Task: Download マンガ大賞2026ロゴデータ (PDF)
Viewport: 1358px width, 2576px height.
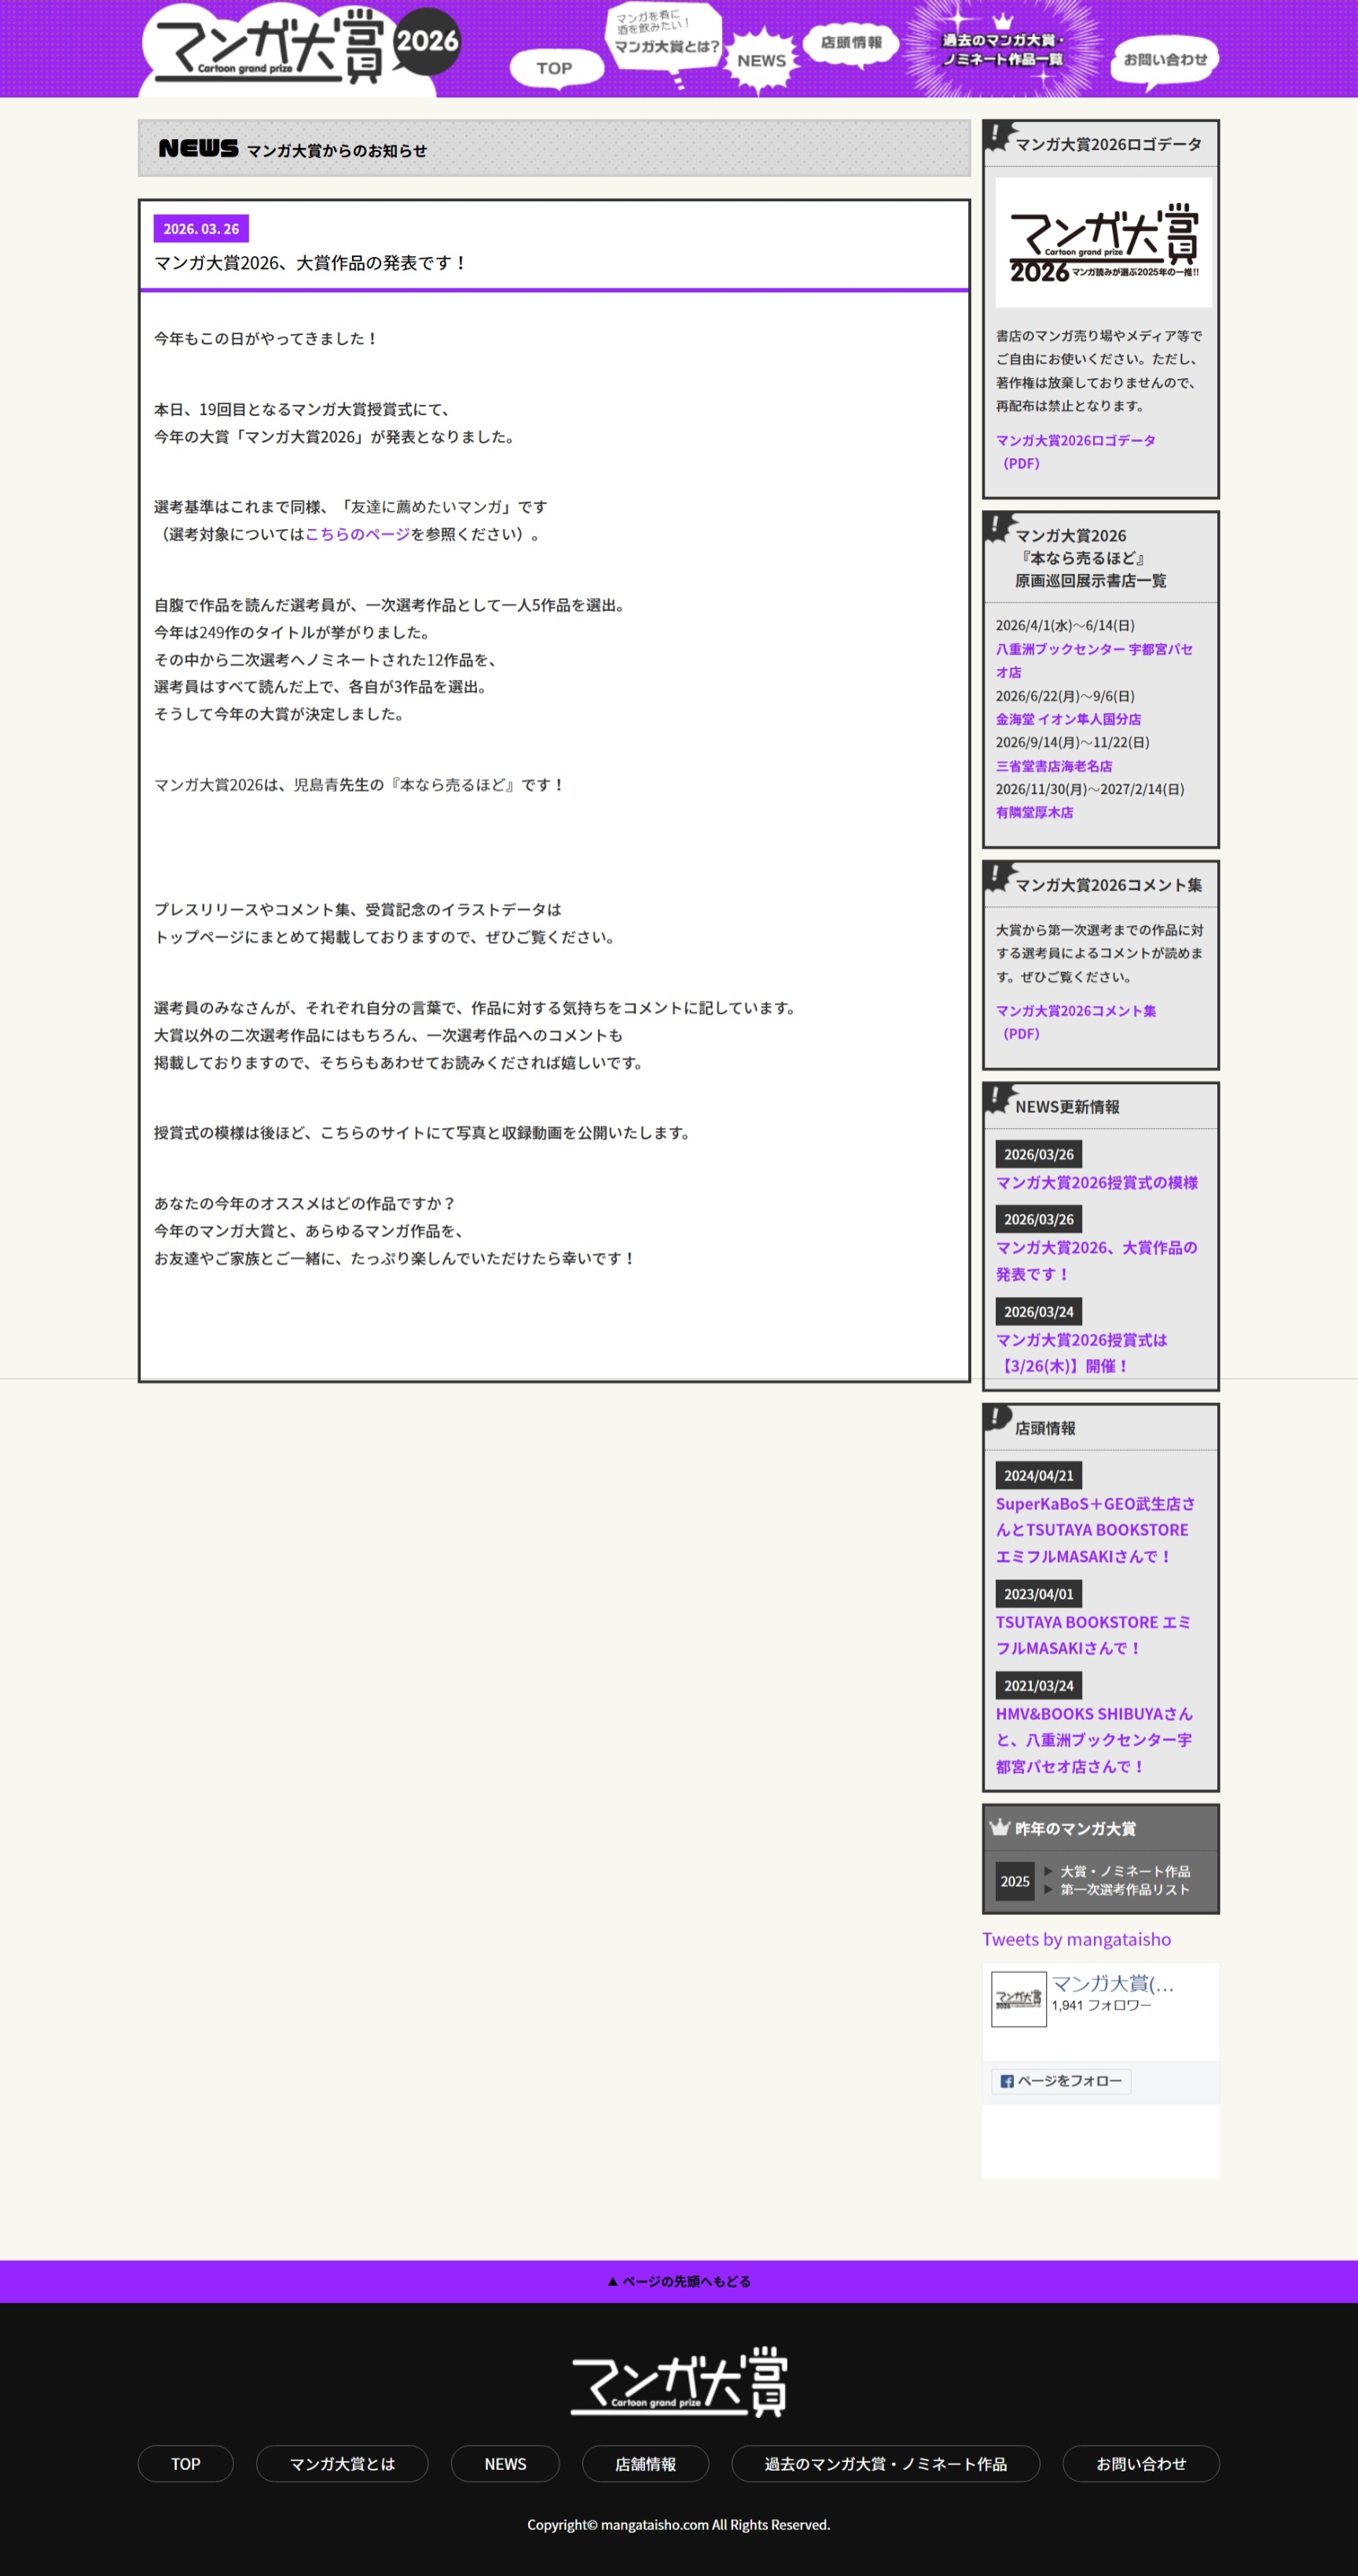Action: pyautogui.click(x=1074, y=451)
